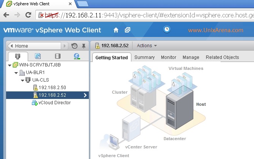Click the Cluster label in the diagram

120,92
